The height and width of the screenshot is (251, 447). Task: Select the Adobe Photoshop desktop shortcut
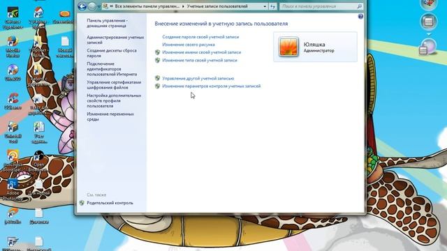point(13,190)
